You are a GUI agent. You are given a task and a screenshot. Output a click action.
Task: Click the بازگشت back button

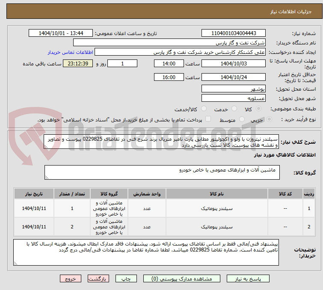point(98,279)
